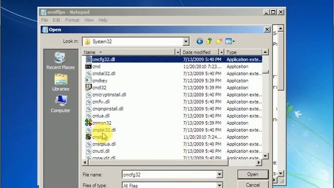Click the file list scroll down arrow
The width and height of the screenshot is (334, 188).
(265, 156)
